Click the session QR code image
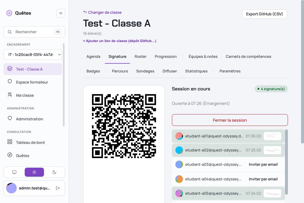 coord(124,126)
